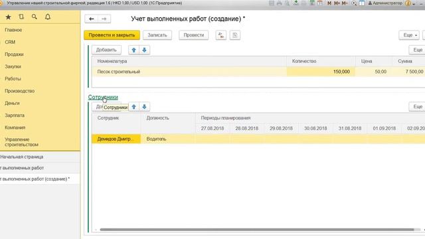Open the Продажи section
Image resolution: width=425 pixels, height=239 pixels.
click(x=14, y=54)
